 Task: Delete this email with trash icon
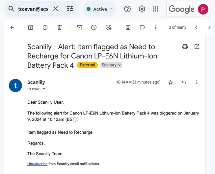[60, 27]
